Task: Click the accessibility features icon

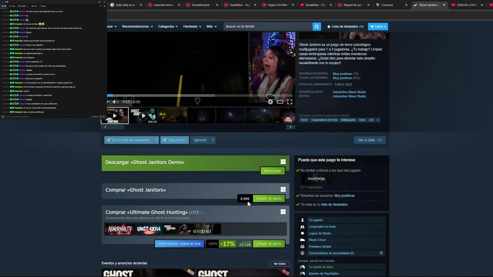Action: (x=302, y=253)
